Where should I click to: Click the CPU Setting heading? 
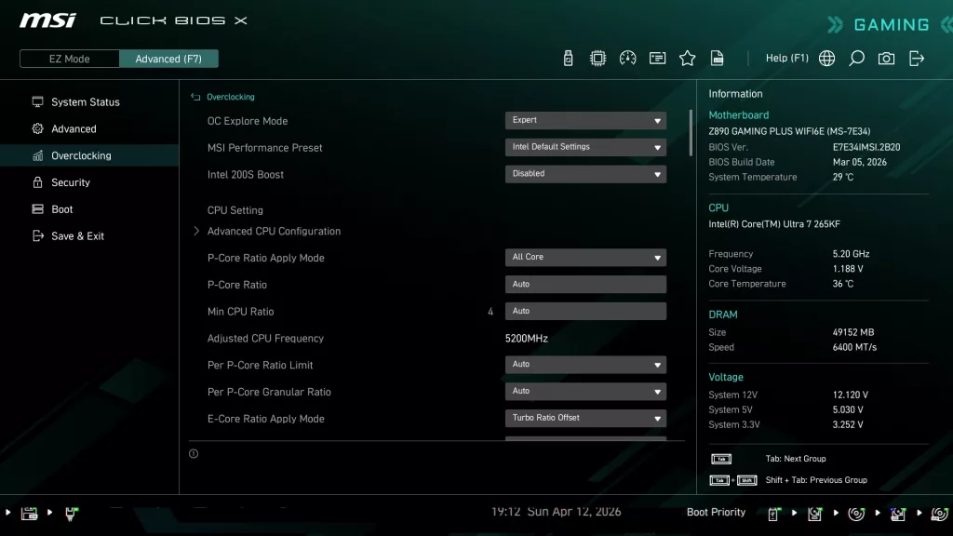[235, 210]
